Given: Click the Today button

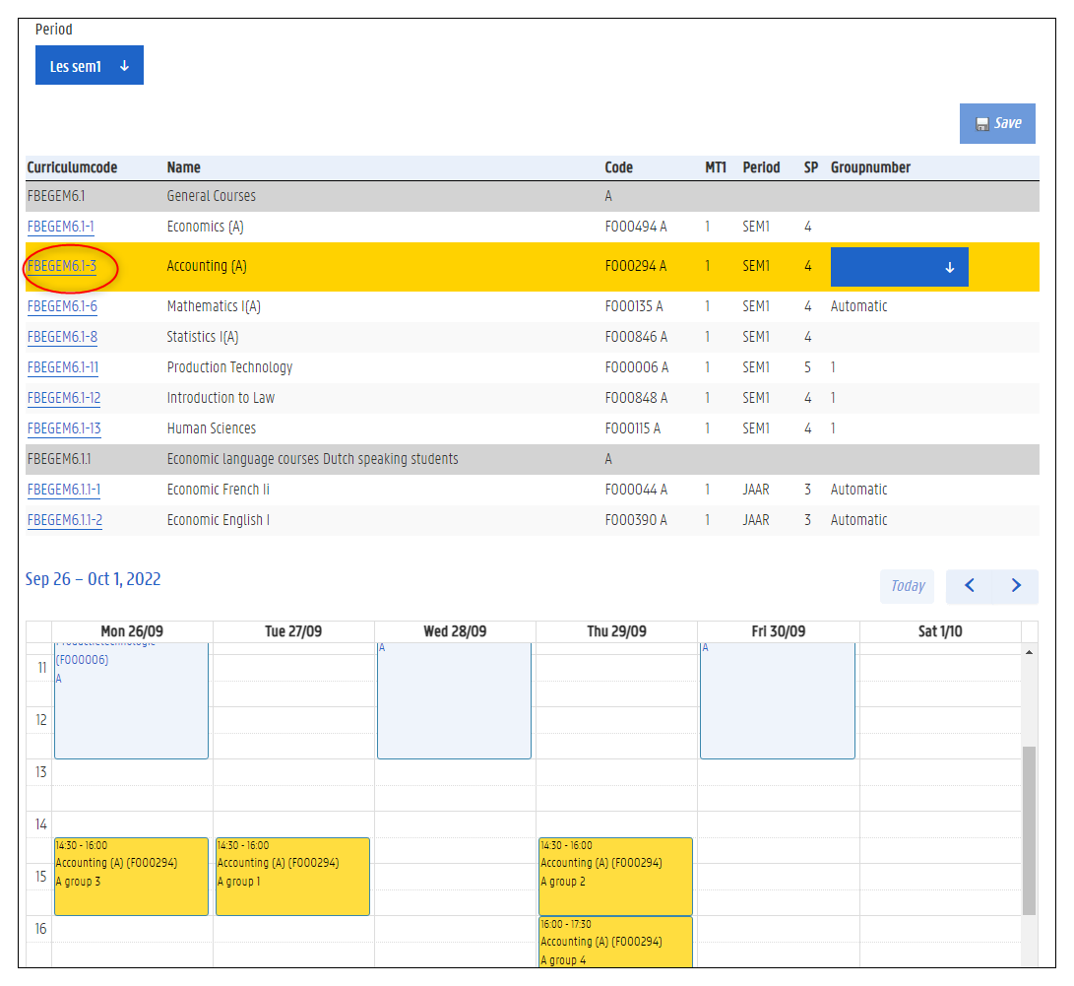Looking at the screenshot, I should 907,586.
